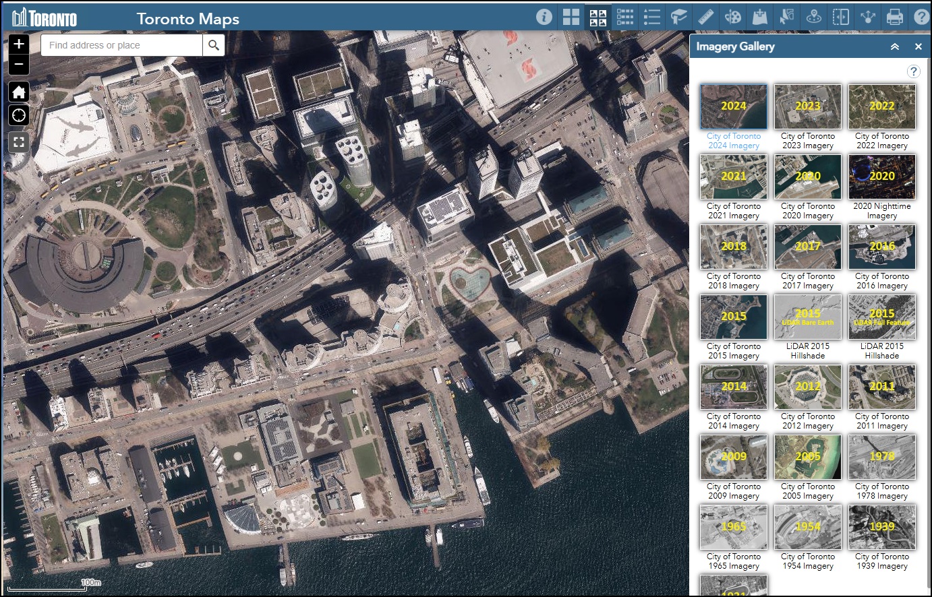The height and width of the screenshot is (597, 932).
Task: Click the share network icon
Action: coord(868,17)
